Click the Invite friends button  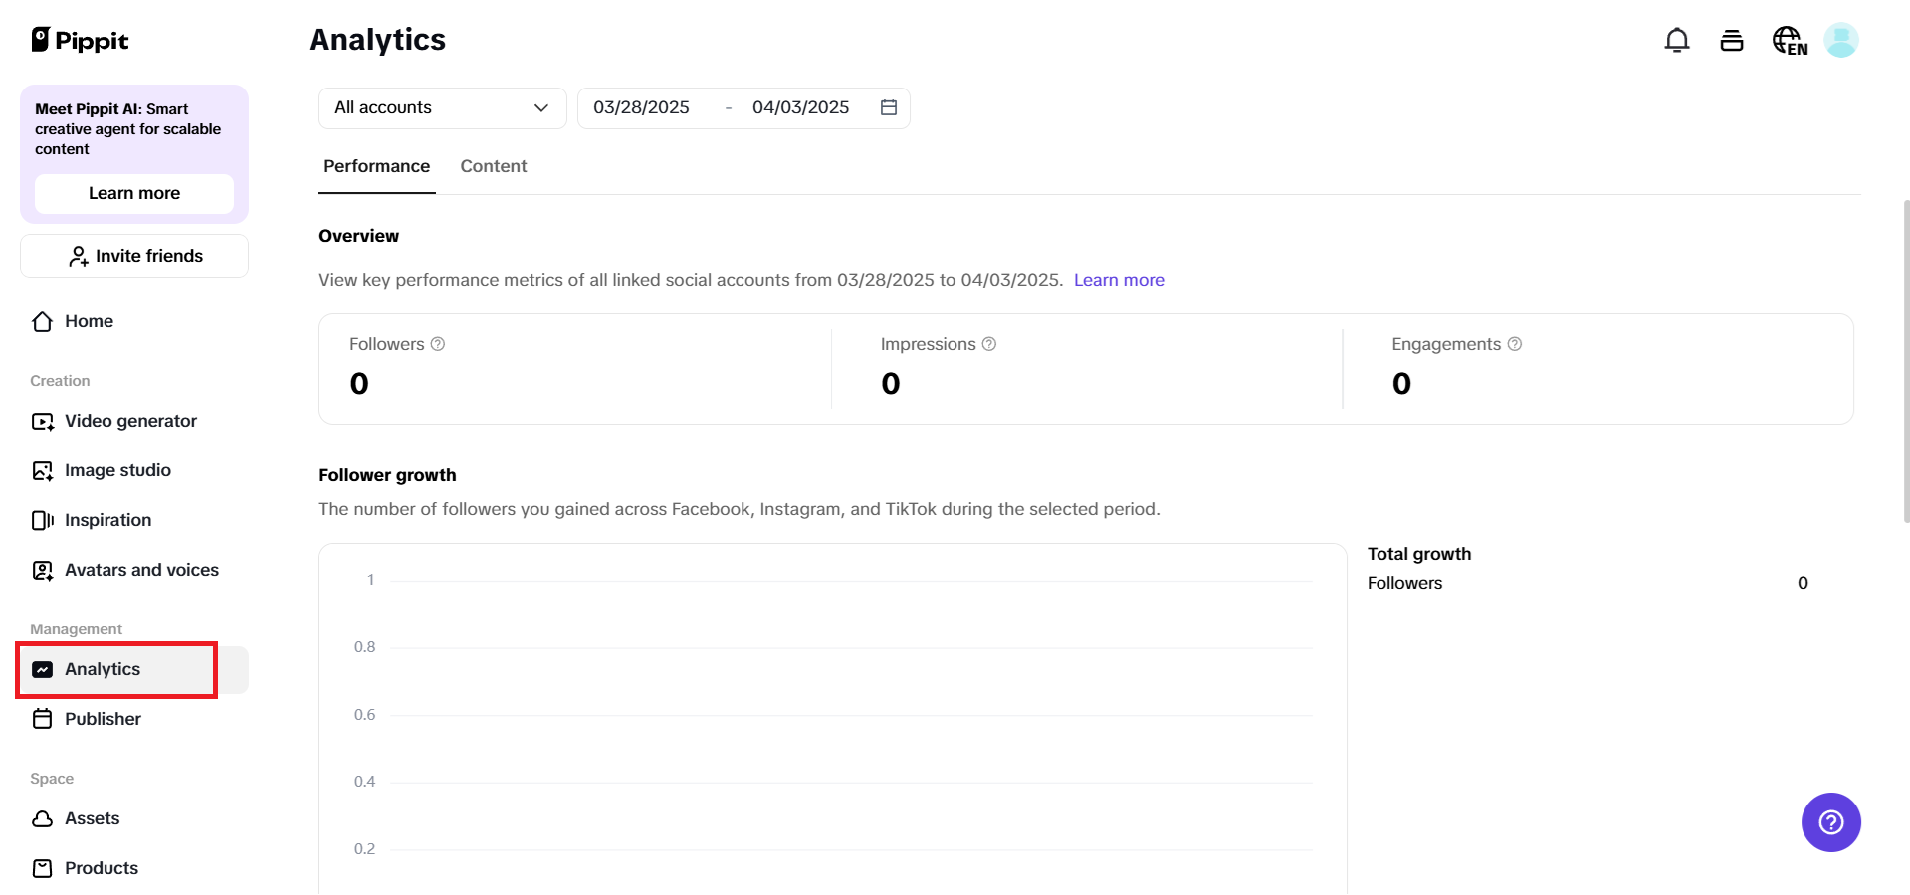coord(134,256)
